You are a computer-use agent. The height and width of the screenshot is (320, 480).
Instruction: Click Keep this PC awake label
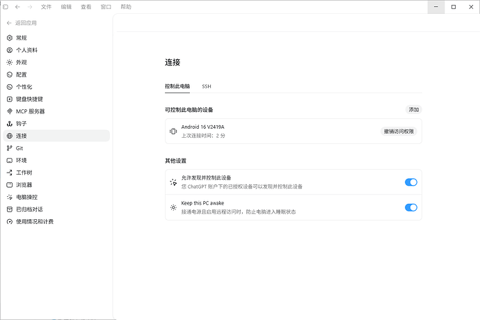202,203
